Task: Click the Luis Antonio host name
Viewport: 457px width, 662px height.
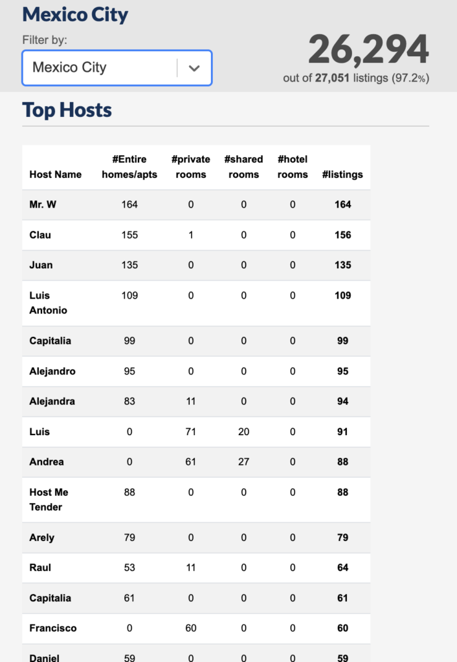Action: click(49, 303)
